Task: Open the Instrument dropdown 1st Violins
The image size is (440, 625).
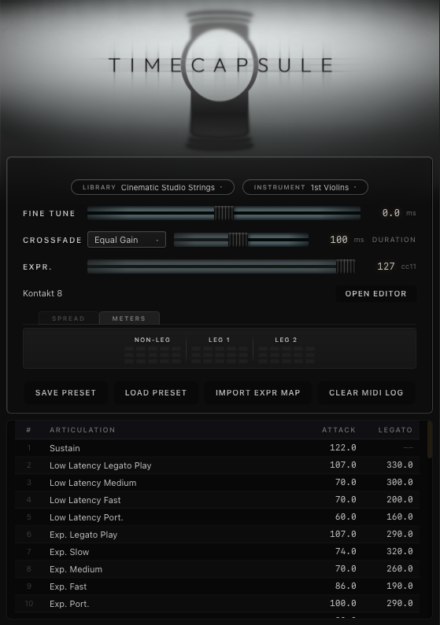Action: (305, 187)
